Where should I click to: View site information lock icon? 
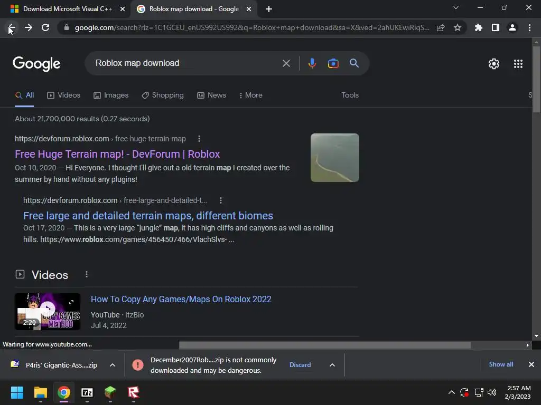[x=67, y=27]
